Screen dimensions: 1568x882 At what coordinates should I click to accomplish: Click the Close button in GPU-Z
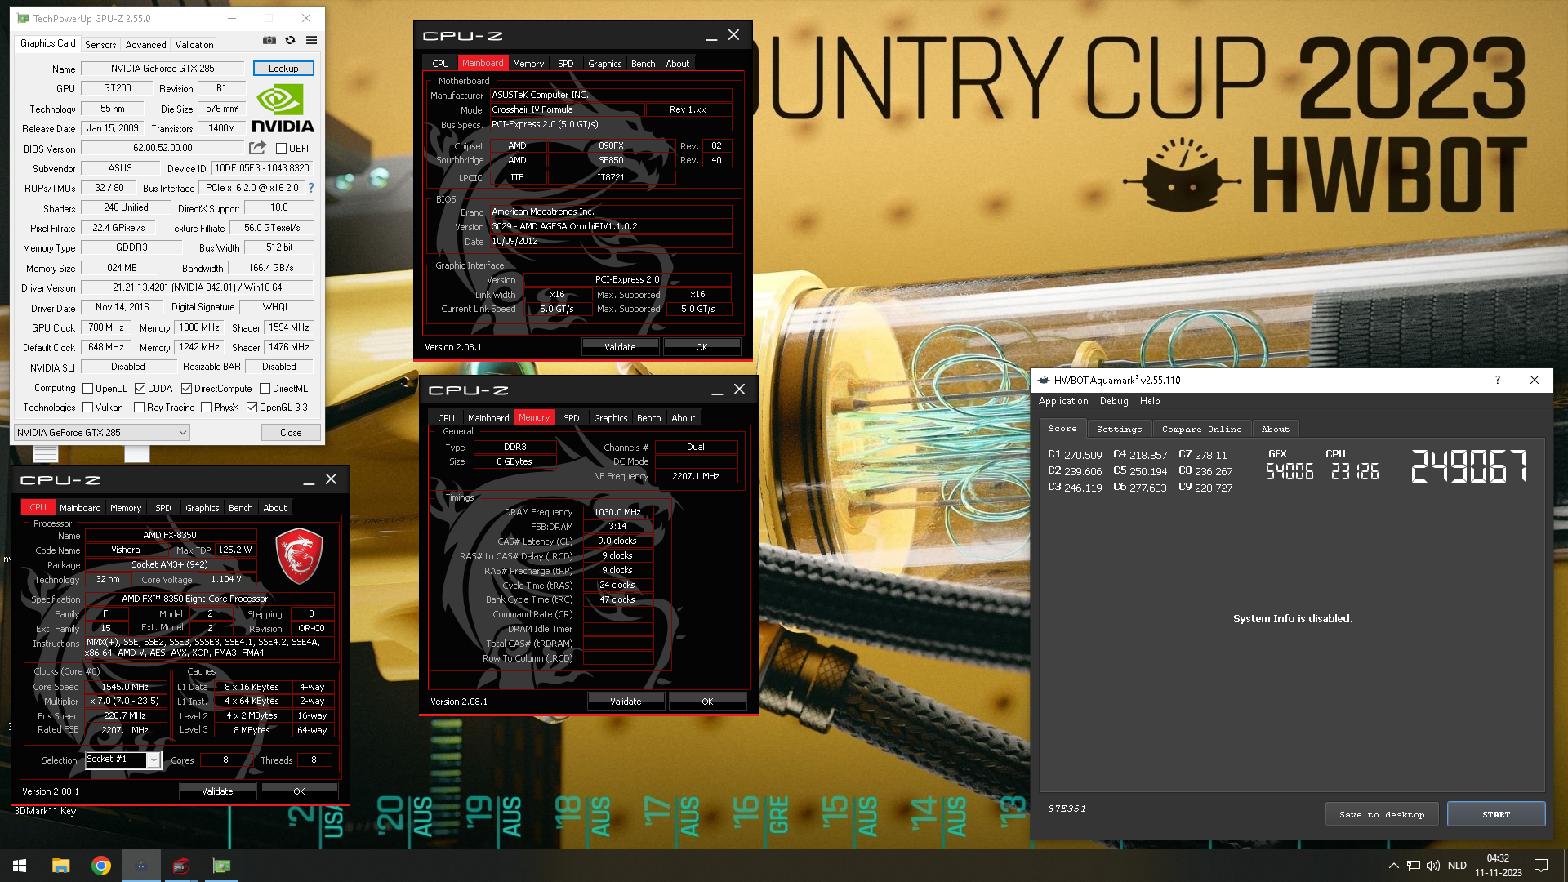click(291, 433)
